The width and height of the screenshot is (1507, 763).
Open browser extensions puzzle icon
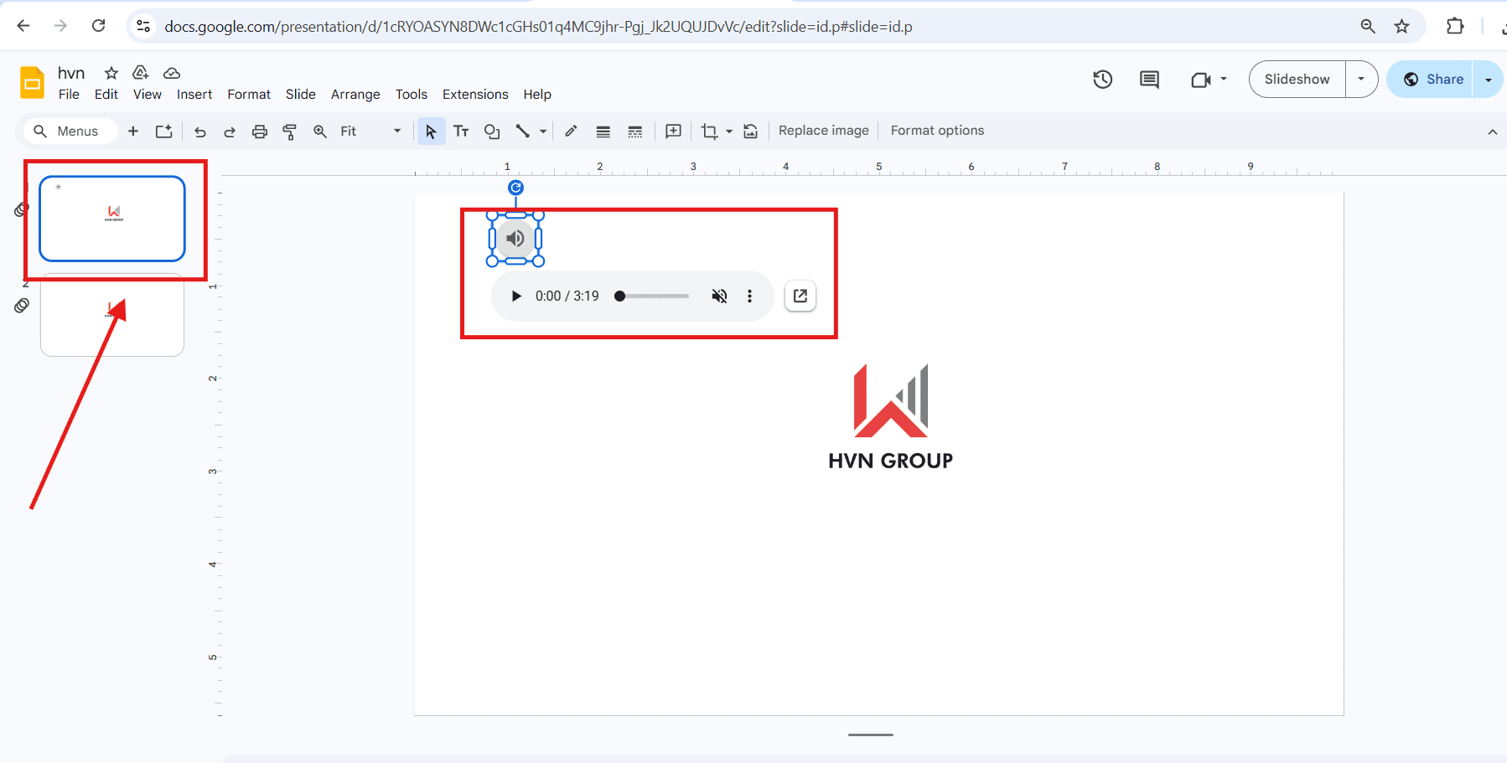(x=1455, y=26)
